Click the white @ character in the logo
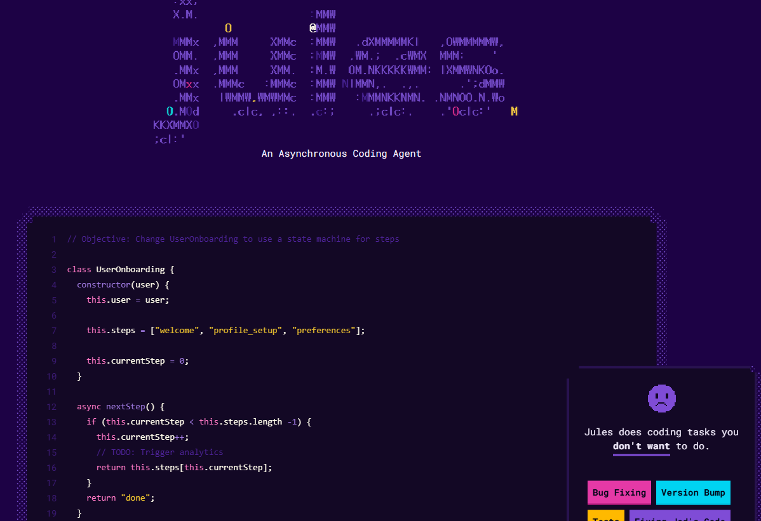The height and width of the screenshot is (521, 761). tap(313, 28)
